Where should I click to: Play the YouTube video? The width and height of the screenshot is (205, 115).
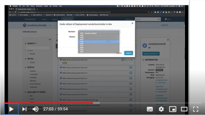(11, 109)
